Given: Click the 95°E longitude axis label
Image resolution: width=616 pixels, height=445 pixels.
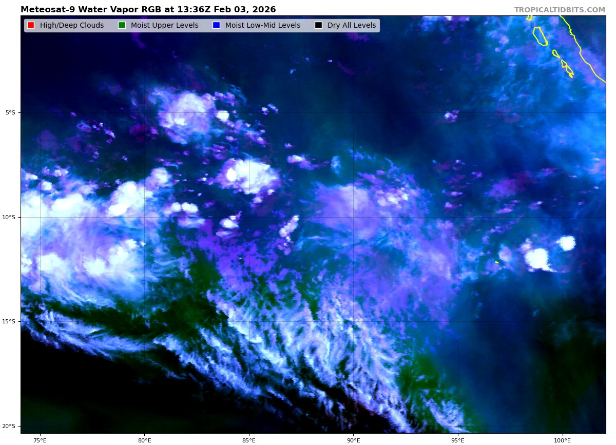Looking at the screenshot, I should point(458,440).
